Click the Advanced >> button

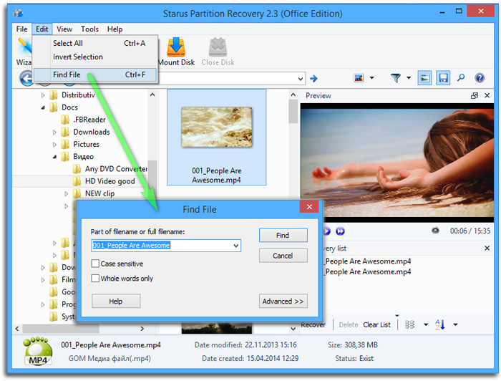tap(283, 301)
